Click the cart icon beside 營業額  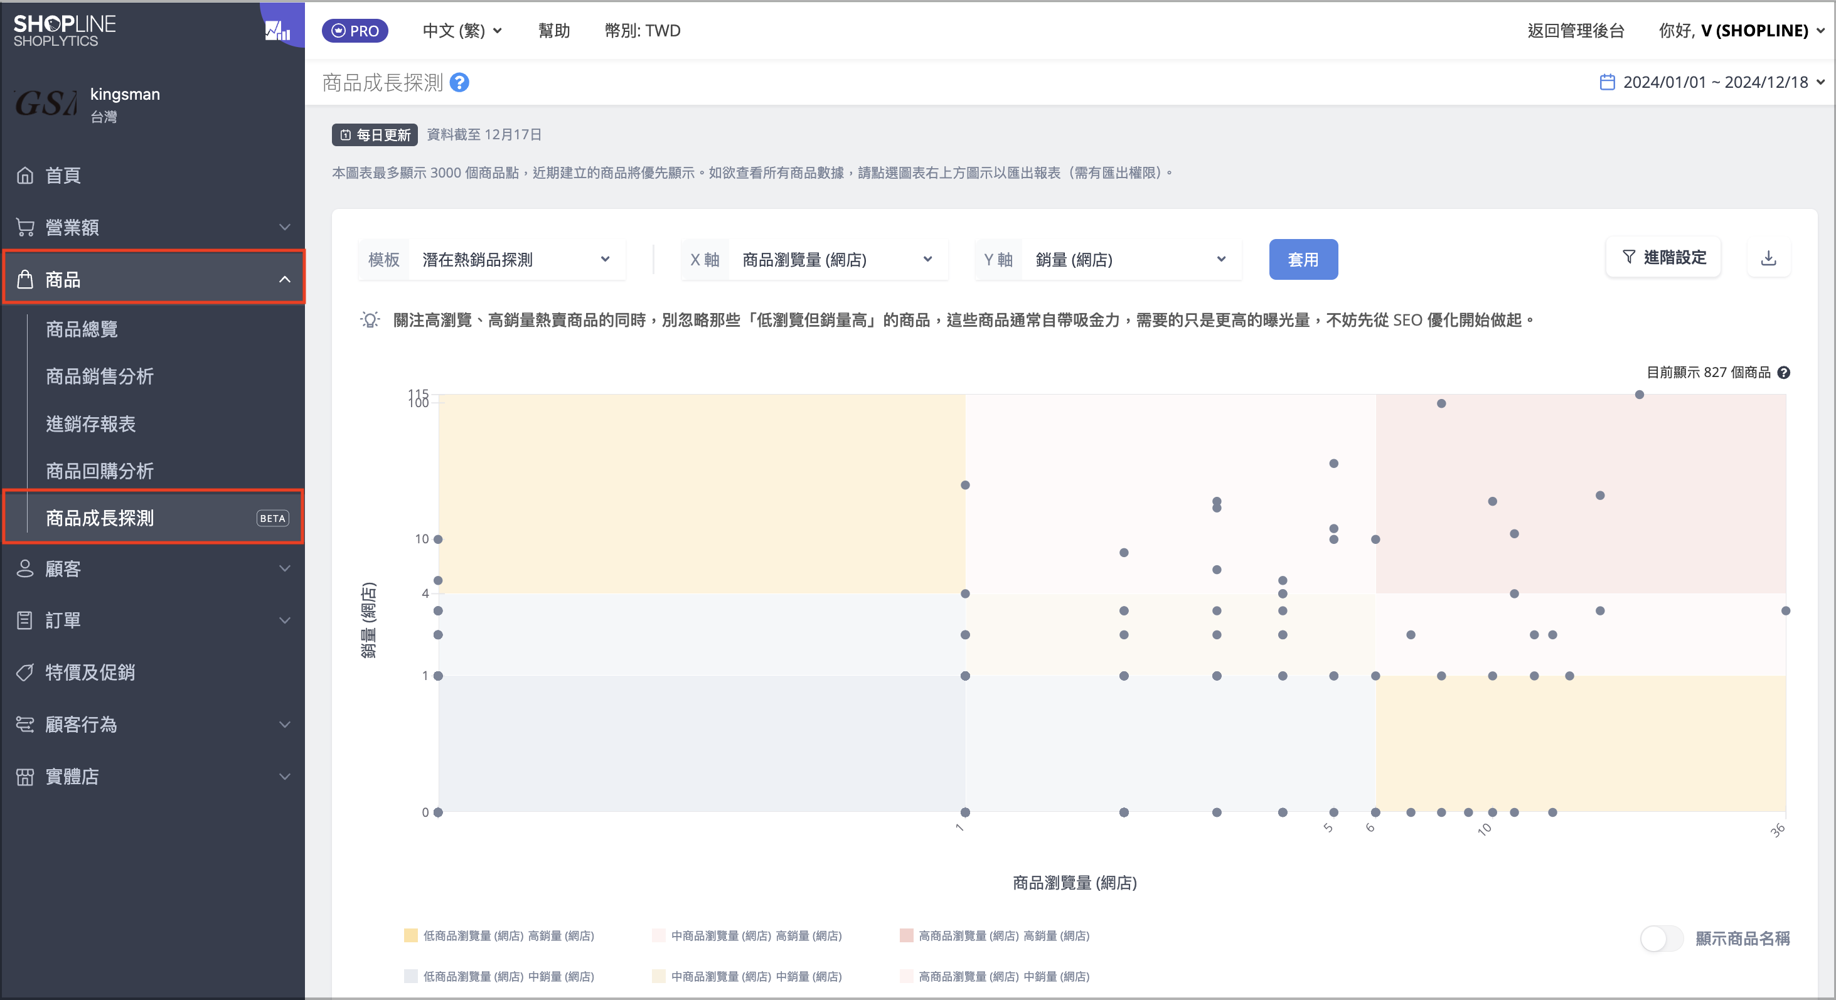pos(25,227)
